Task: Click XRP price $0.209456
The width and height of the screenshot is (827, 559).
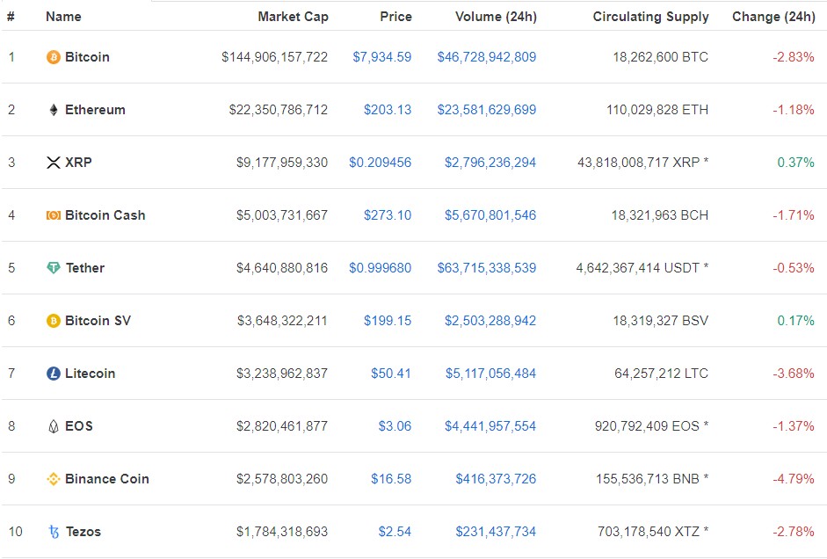Action: click(x=381, y=163)
